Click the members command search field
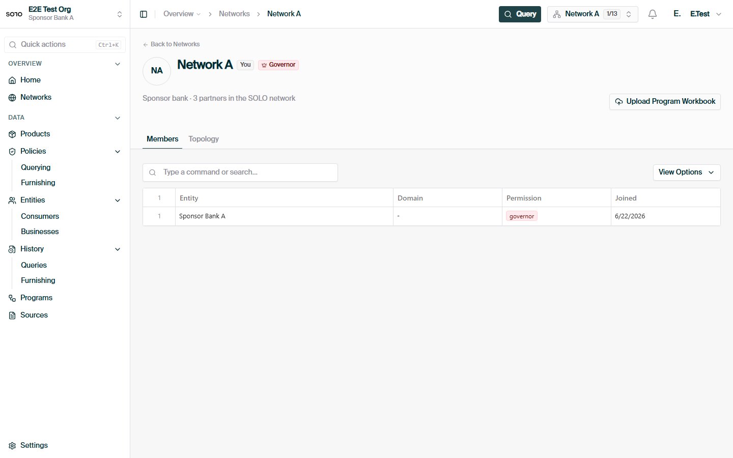 (x=240, y=173)
